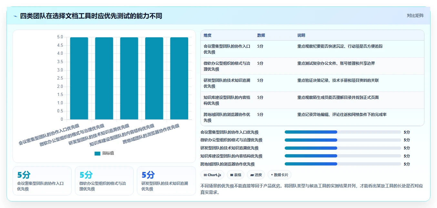Click the 表格 tag chip
This screenshot has height=208, width=437.
(x=236, y=175)
